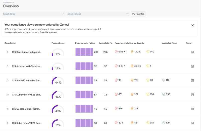The height and width of the screenshot is (131, 201).
Task: Open external documentation page link icon
Action: 99,29
